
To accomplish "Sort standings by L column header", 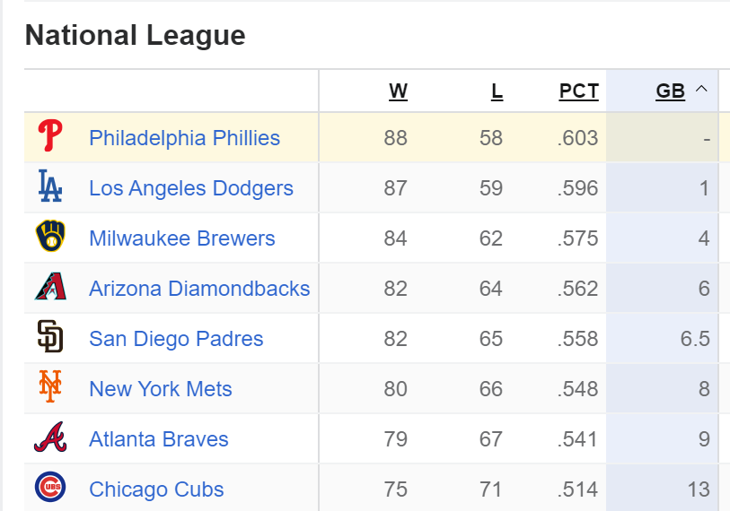I will [497, 91].
